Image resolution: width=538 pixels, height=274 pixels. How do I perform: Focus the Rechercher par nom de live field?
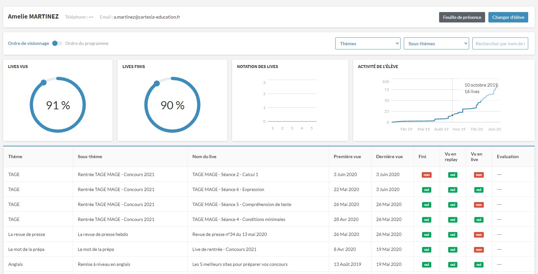point(500,44)
